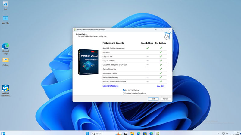Select the Try Pro Trial for free option
The image size is (241, 135).
[x=131, y=90]
